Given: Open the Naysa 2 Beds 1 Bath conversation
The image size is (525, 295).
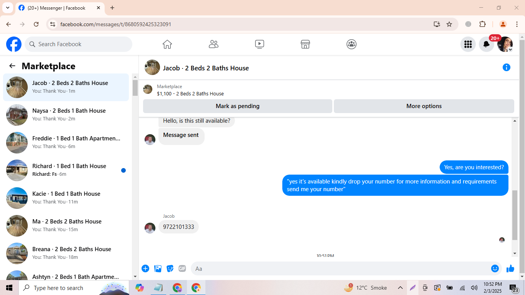Looking at the screenshot, I should point(66,115).
